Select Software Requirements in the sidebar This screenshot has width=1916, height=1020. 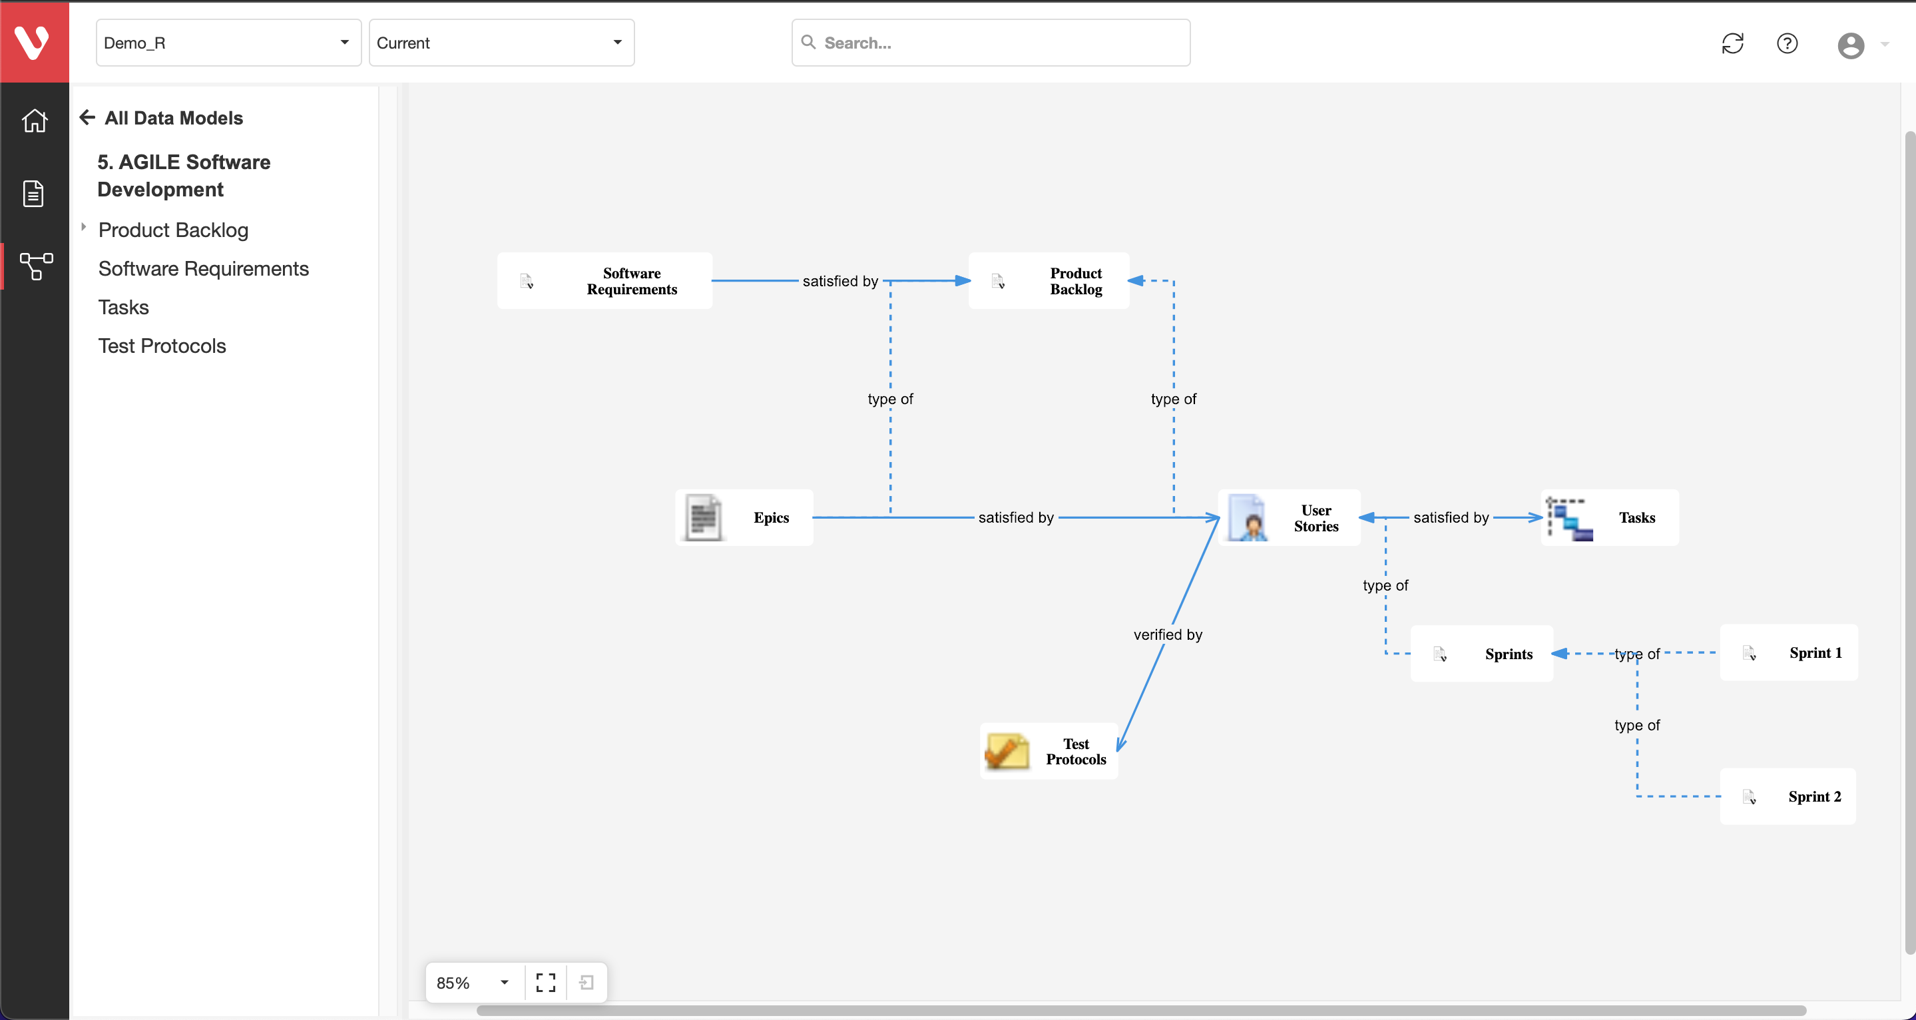203,268
